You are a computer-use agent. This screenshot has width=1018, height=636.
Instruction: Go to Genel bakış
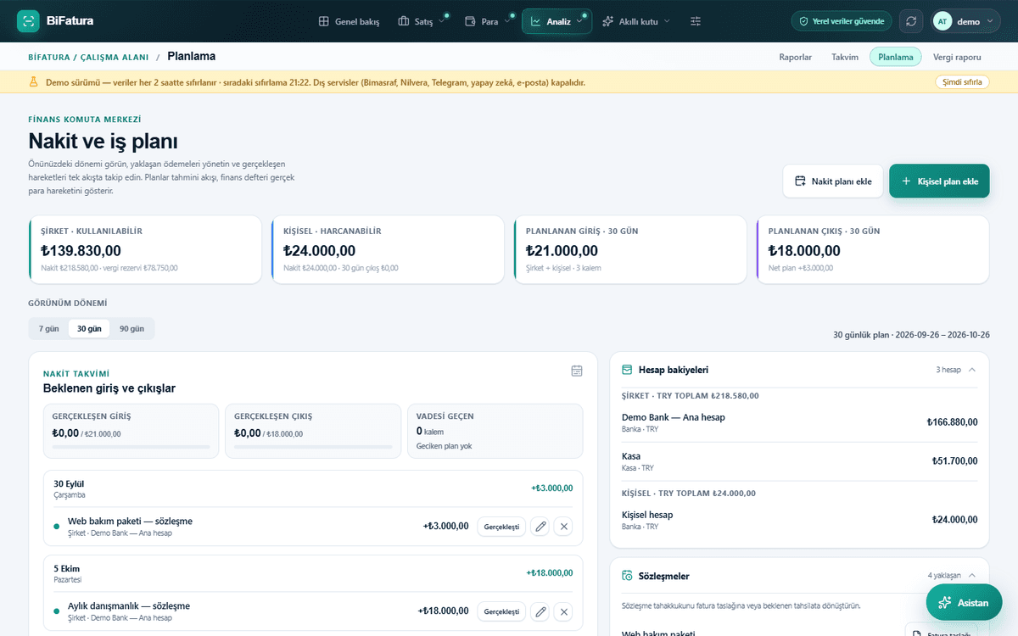(349, 21)
